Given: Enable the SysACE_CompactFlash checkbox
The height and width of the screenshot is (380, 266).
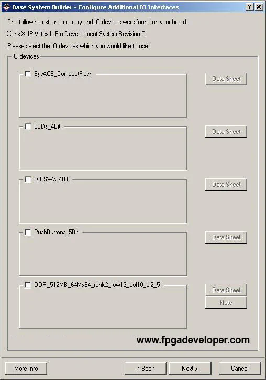Looking at the screenshot, I should pyautogui.click(x=28, y=74).
